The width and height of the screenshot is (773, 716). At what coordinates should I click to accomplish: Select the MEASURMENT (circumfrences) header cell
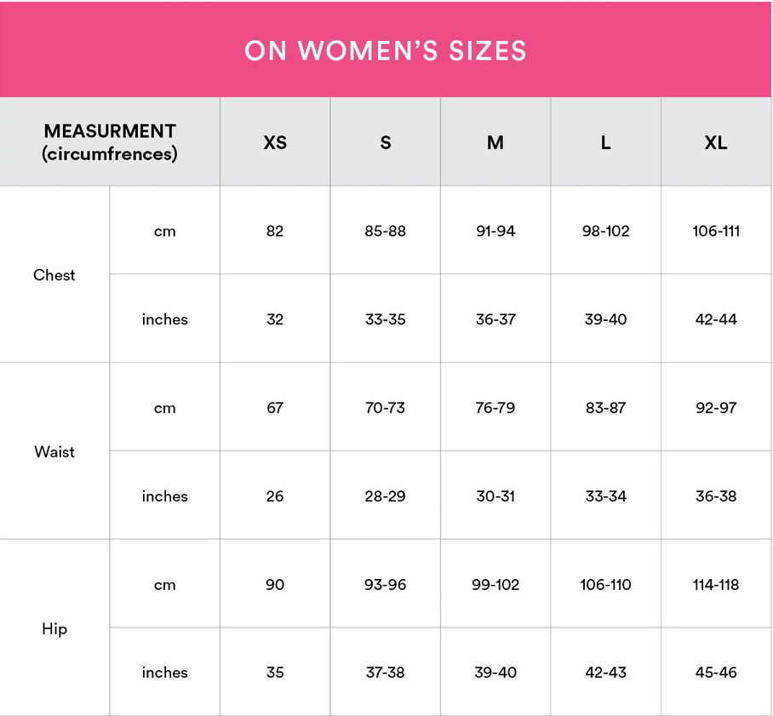pos(110,142)
